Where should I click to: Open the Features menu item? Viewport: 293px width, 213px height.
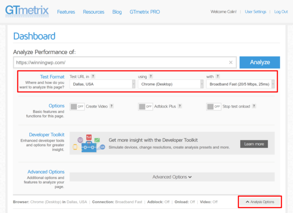(66, 12)
